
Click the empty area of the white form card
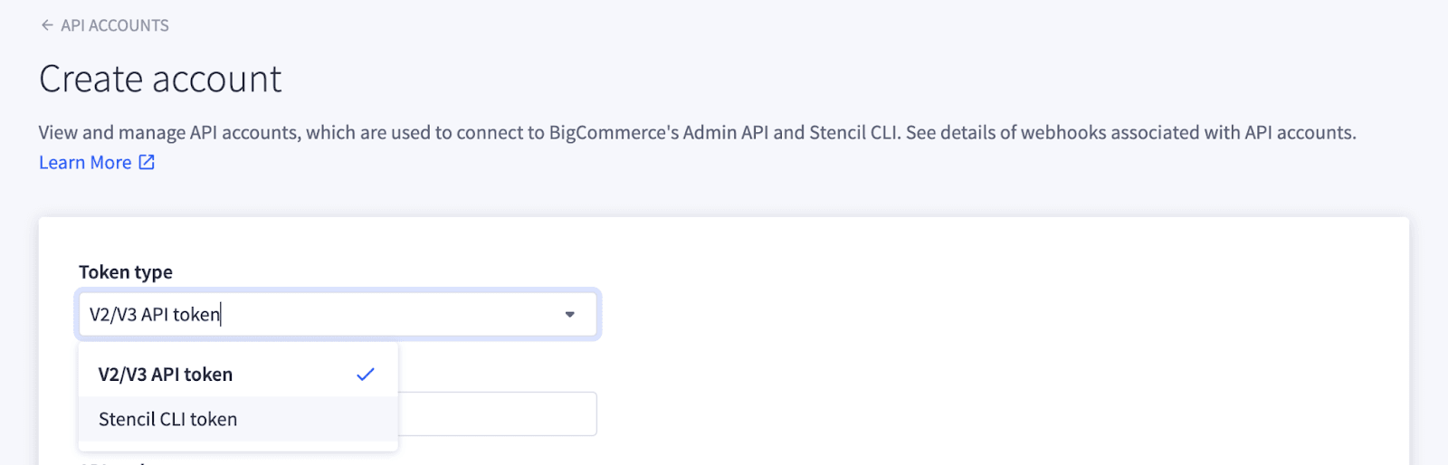(995, 344)
